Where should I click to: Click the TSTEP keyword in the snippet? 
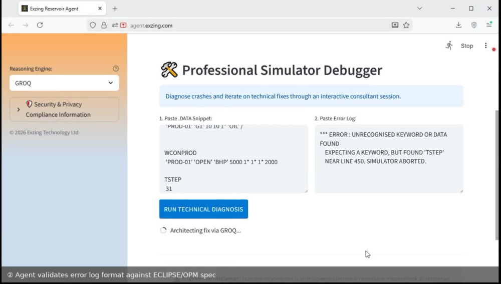point(173,179)
